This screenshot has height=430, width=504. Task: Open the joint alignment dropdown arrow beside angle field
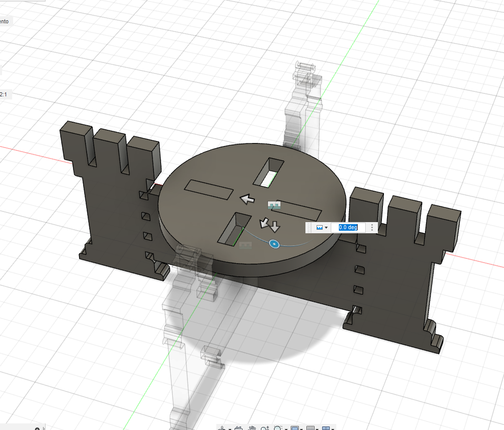(326, 228)
